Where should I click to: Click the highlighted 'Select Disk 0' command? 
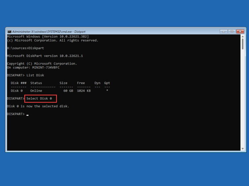click(39, 98)
